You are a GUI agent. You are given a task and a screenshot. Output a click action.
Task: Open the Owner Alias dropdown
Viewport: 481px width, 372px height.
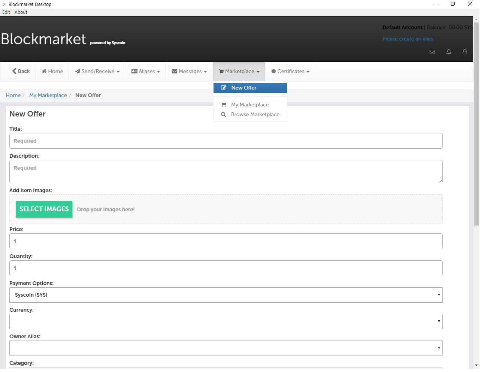tap(226, 348)
